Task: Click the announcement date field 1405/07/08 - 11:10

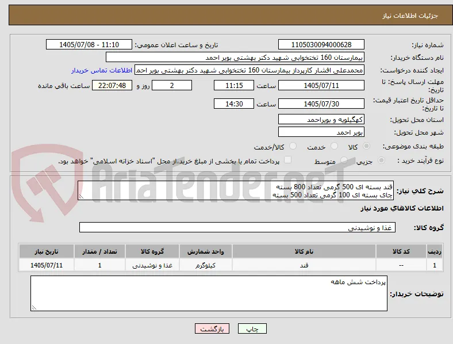Action: point(89,44)
